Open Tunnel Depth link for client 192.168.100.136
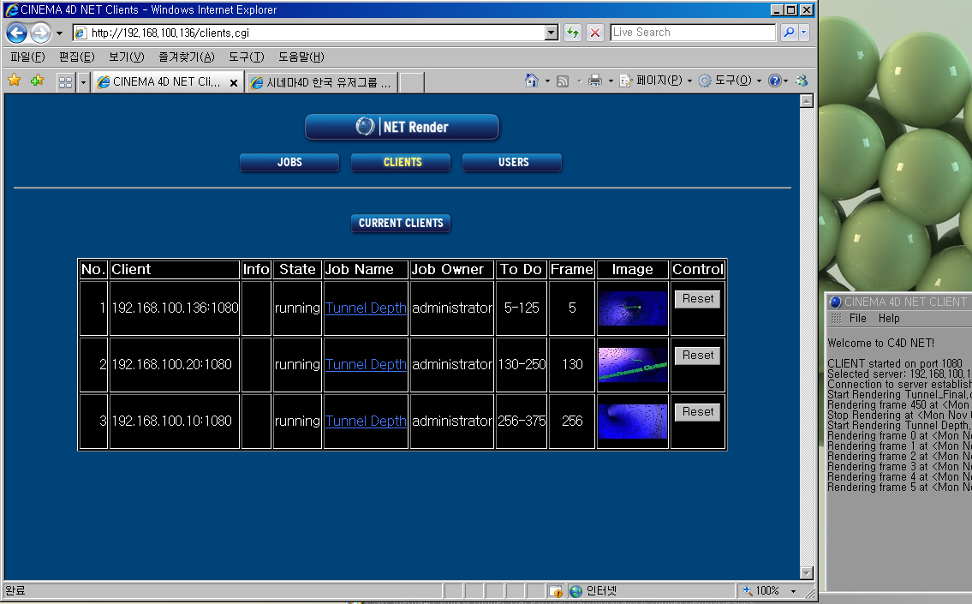 pos(366,308)
